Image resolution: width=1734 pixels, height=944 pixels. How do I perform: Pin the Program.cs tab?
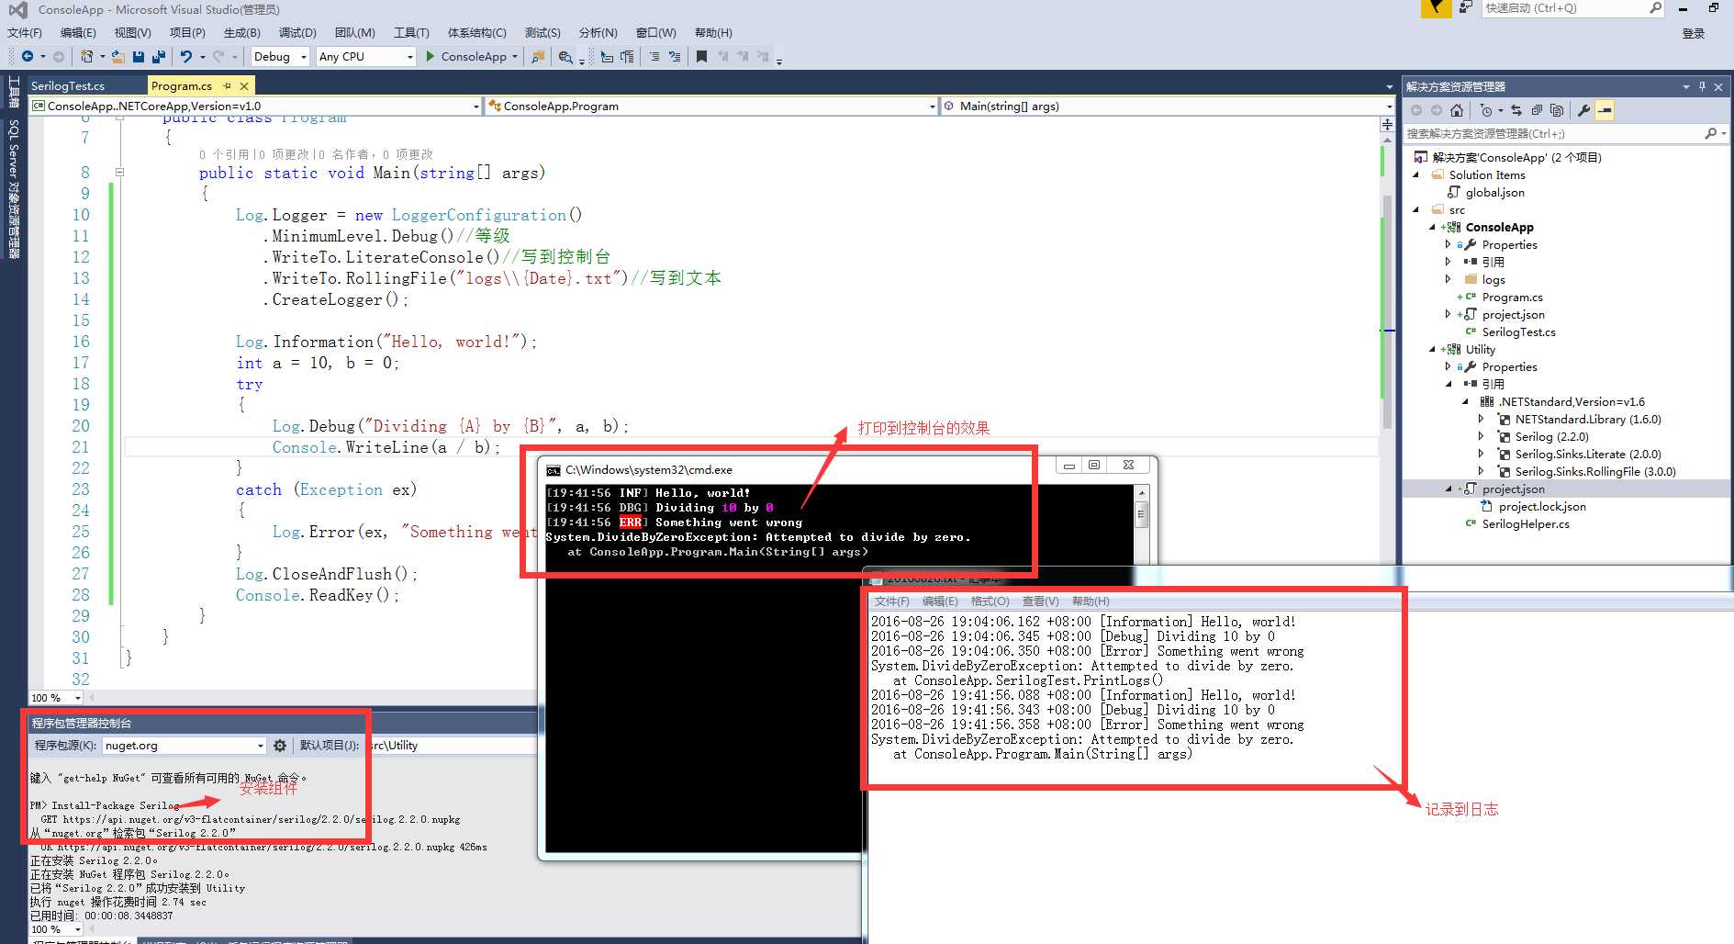pos(228,85)
